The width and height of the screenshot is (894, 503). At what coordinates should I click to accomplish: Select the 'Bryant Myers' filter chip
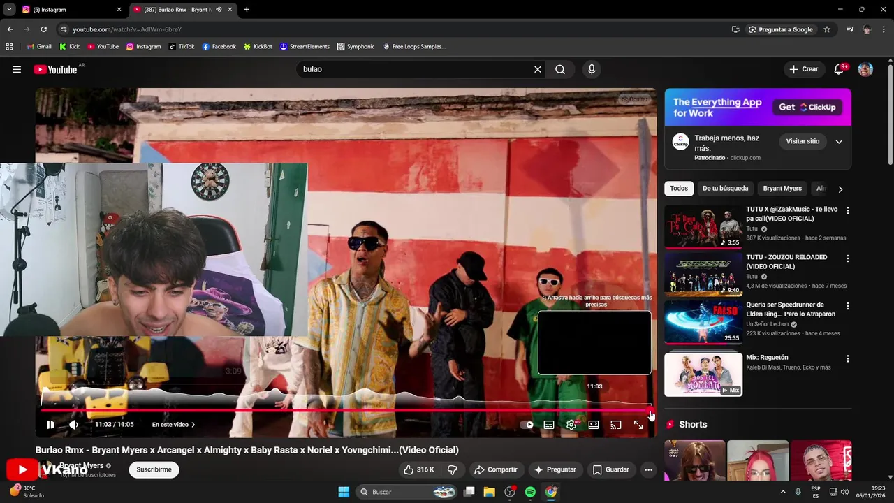pyautogui.click(x=782, y=188)
